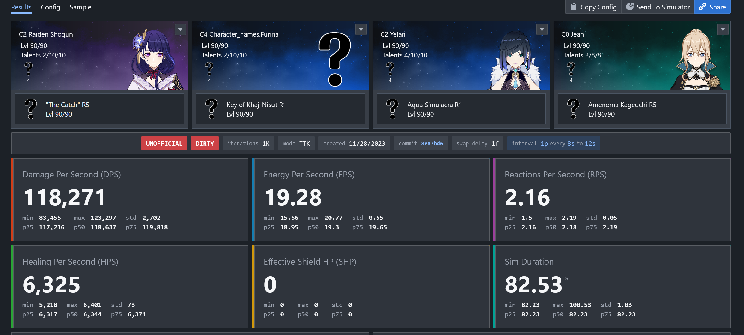Click the EPS value 19.28
Image resolution: width=744 pixels, height=335 pixels.
[293, 197]
